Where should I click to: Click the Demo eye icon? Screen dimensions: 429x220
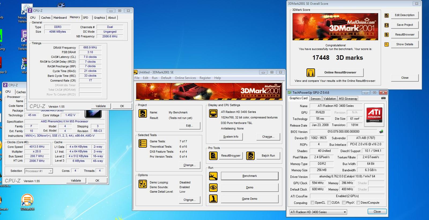point(213,188)
